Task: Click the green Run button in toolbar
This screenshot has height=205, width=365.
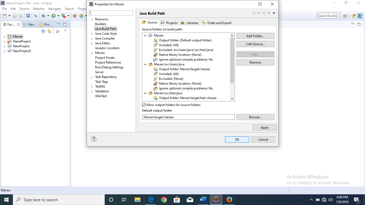Action: click(x=53, y=16)
